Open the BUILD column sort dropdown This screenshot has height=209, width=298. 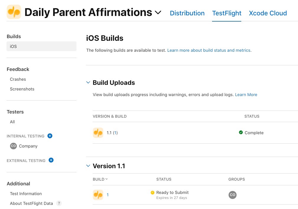tap(107, 179)
